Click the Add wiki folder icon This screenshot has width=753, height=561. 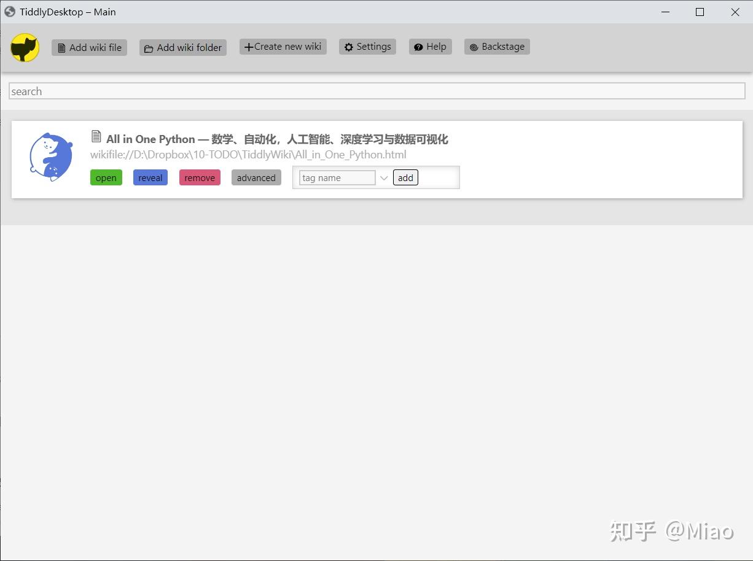(149, 47)
